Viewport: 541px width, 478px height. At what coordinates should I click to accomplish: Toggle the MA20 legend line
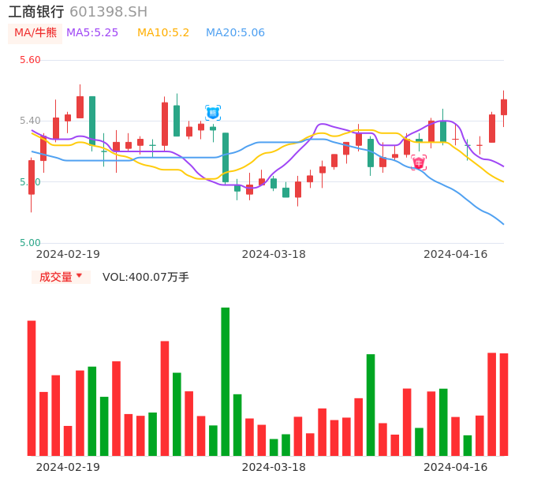click(x=235, y=33)
